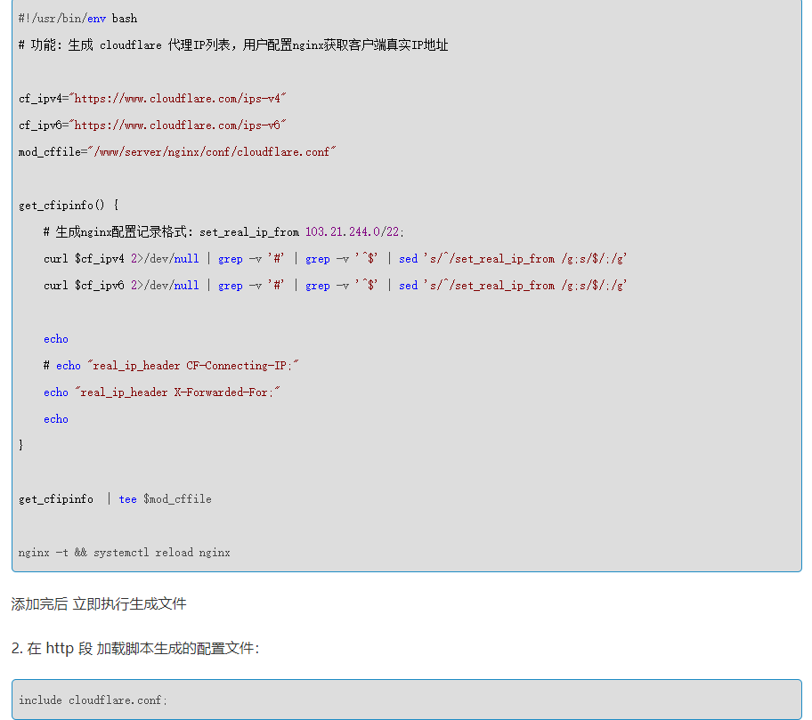The width and height of the screenshot is (812, 720).
Task: Click the shebang line "#!/usr/bin/env bash"
Action: tap(77, 18)
